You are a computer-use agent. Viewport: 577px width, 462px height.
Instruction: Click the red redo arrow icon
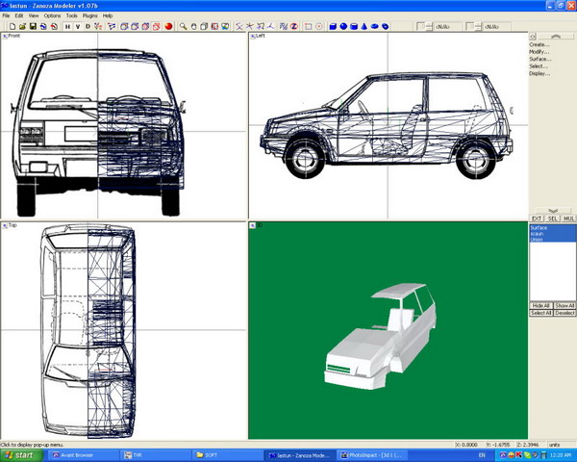coord(54,27)
